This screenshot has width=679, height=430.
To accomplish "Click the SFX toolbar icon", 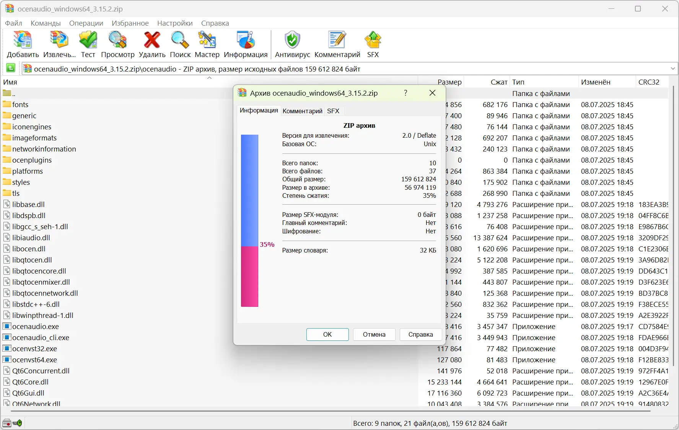I will coord(373,41).
